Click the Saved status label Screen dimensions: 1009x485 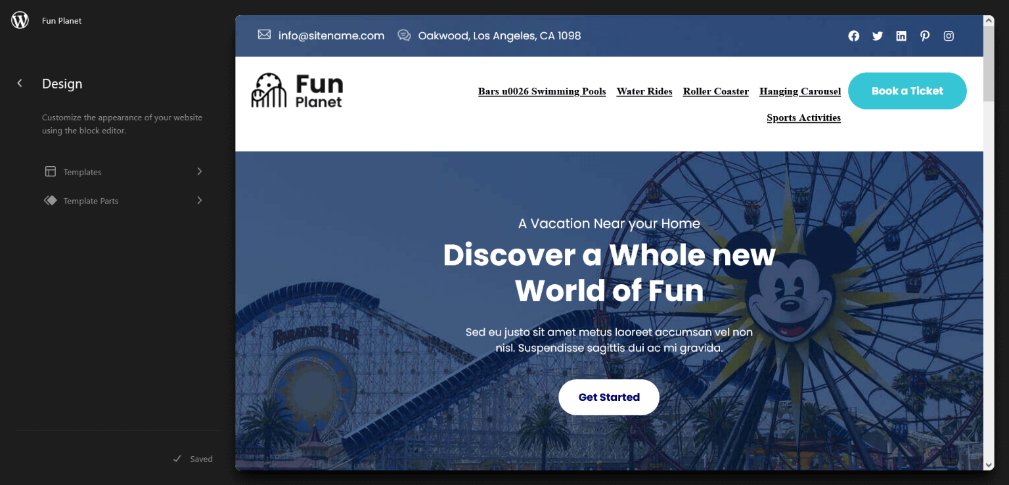(x=201, y=459)
